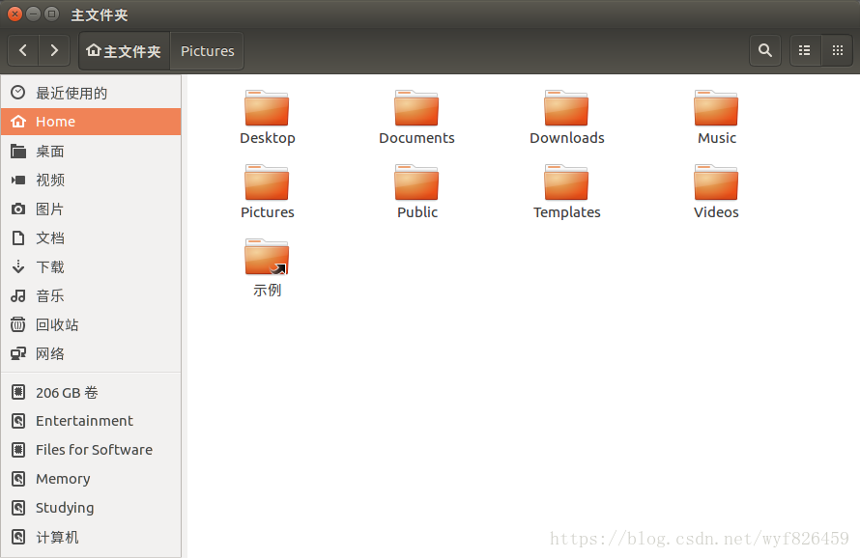
Task: Select the Pictures folder icon
Action: [x=267, y=182]
